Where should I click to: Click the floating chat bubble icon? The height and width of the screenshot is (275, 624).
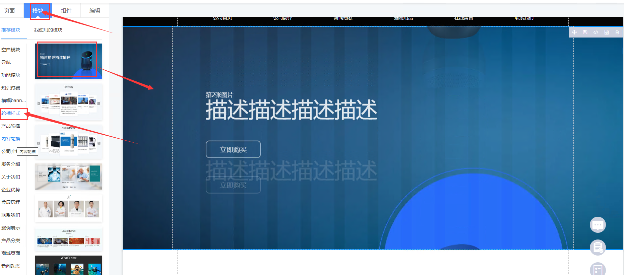pos(598,225)
